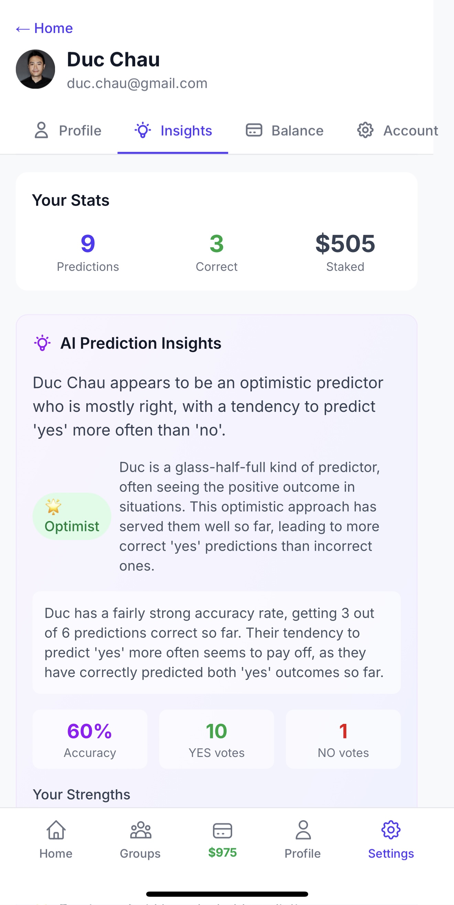Tap the Home icon in bottom navigation

click(56, 831)
